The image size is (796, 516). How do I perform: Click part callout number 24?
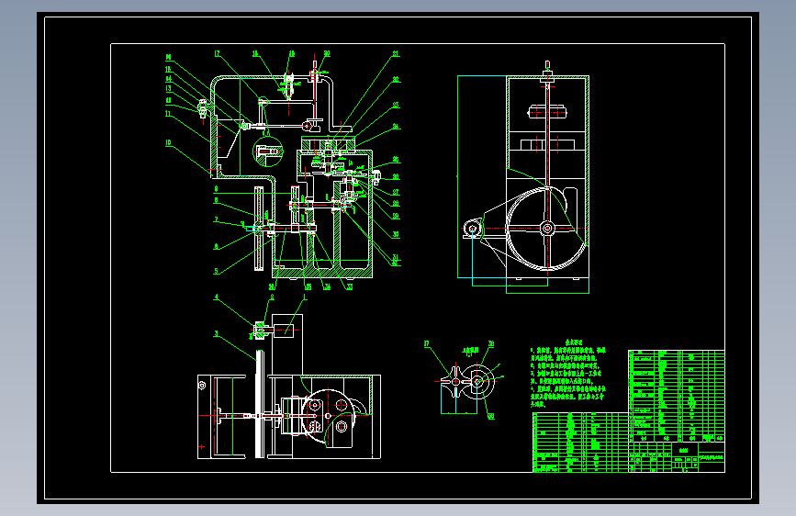click(x=396, y=126)
